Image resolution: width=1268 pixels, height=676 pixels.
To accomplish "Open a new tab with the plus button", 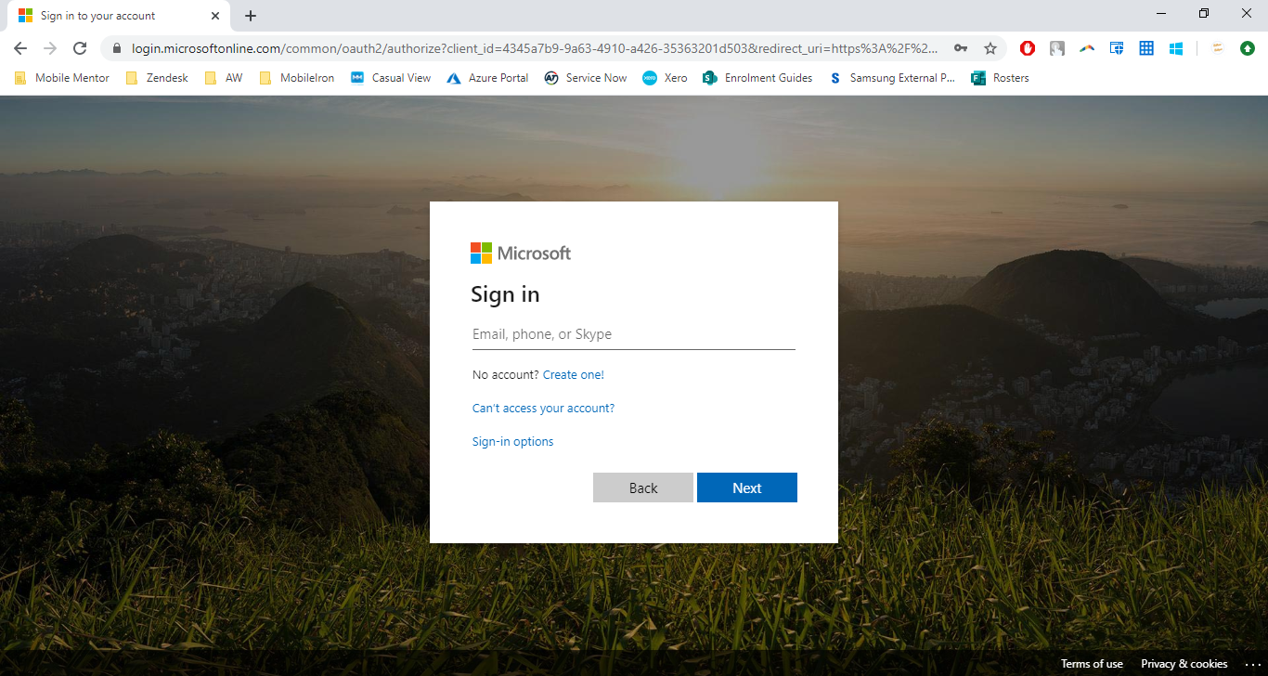I will (251, 16).
